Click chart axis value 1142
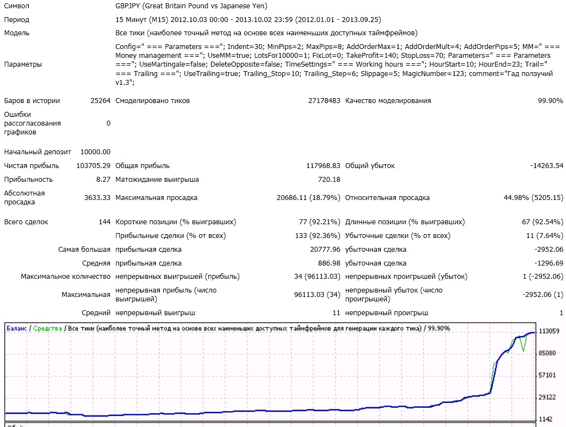566x427 pixels. click(x=546, y=419)
